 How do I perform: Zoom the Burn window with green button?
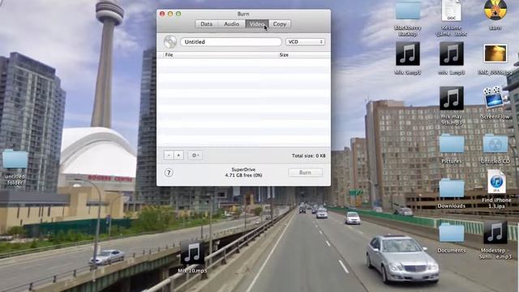[x=178, y=14]
